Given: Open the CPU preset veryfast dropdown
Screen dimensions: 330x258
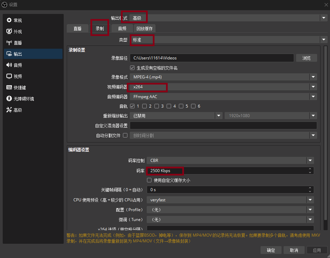Looking at the screenshot, I should [x=230, y=200].
